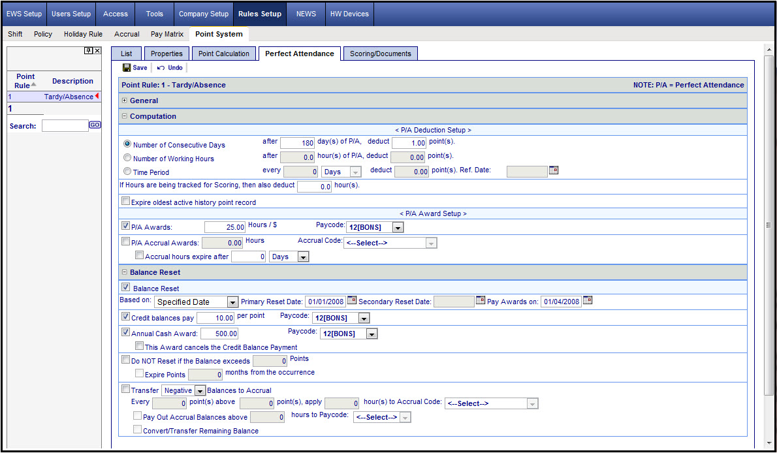Click the P/A Awards 25.00 field
Image resolution: width=777 pixels, height=453 pixels.
(x=225, y=227)
